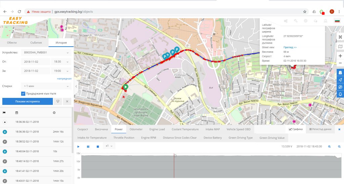Switch to the Обекти tab
The height and width of the screenshot is (184, 344).
(12, 43)
